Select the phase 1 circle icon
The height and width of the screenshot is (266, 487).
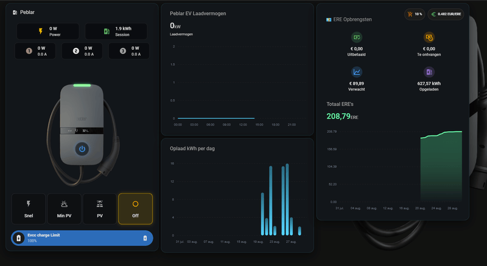[29, 51]
